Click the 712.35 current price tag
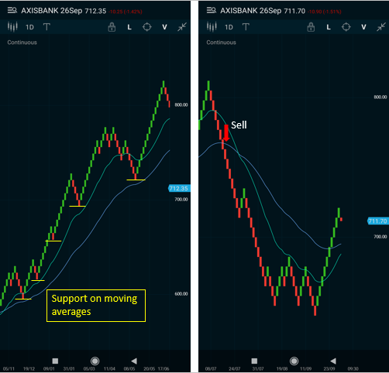The width and height of the screenshot is (389, 373). coord(179,188)
